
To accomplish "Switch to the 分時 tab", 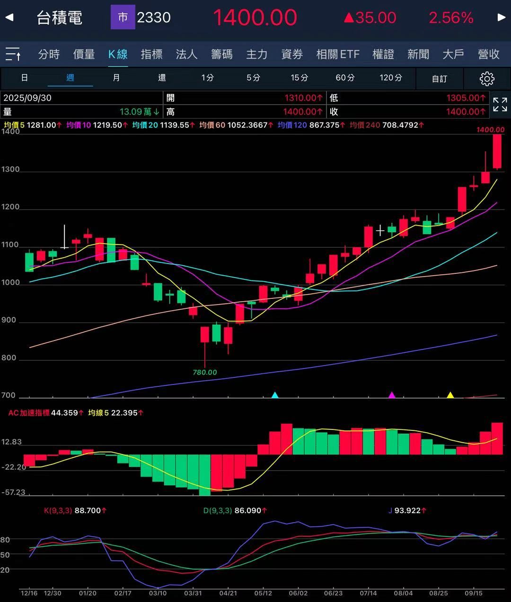I will (49, 54).
